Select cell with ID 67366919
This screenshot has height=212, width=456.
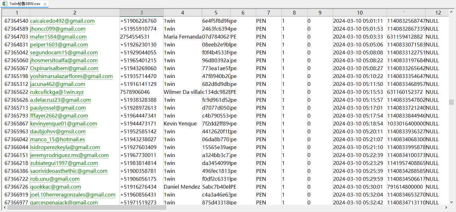click(x=16, y=195)
